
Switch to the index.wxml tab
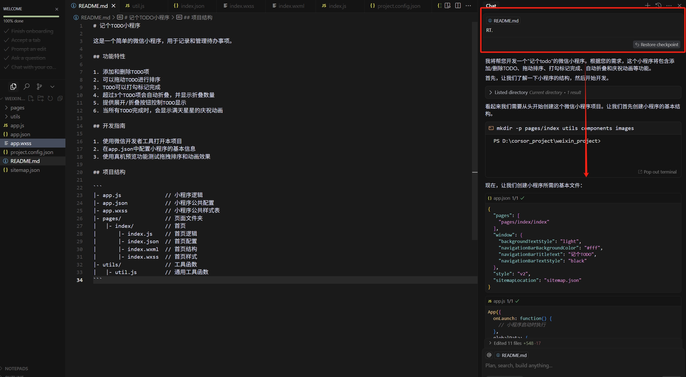(x=291, y=6)
